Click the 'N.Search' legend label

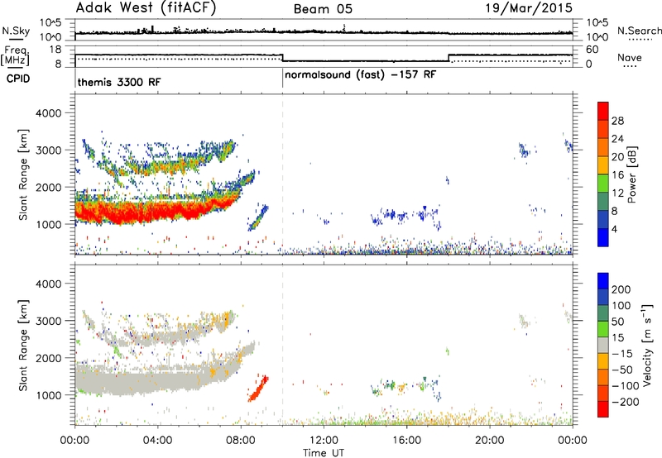[x=639, y=31]
